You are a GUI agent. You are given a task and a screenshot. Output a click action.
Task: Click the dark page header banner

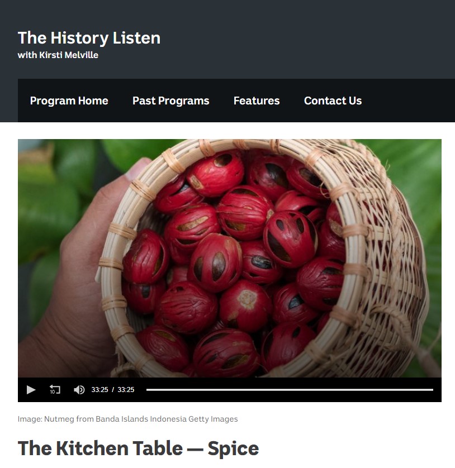tap(228, 39)
